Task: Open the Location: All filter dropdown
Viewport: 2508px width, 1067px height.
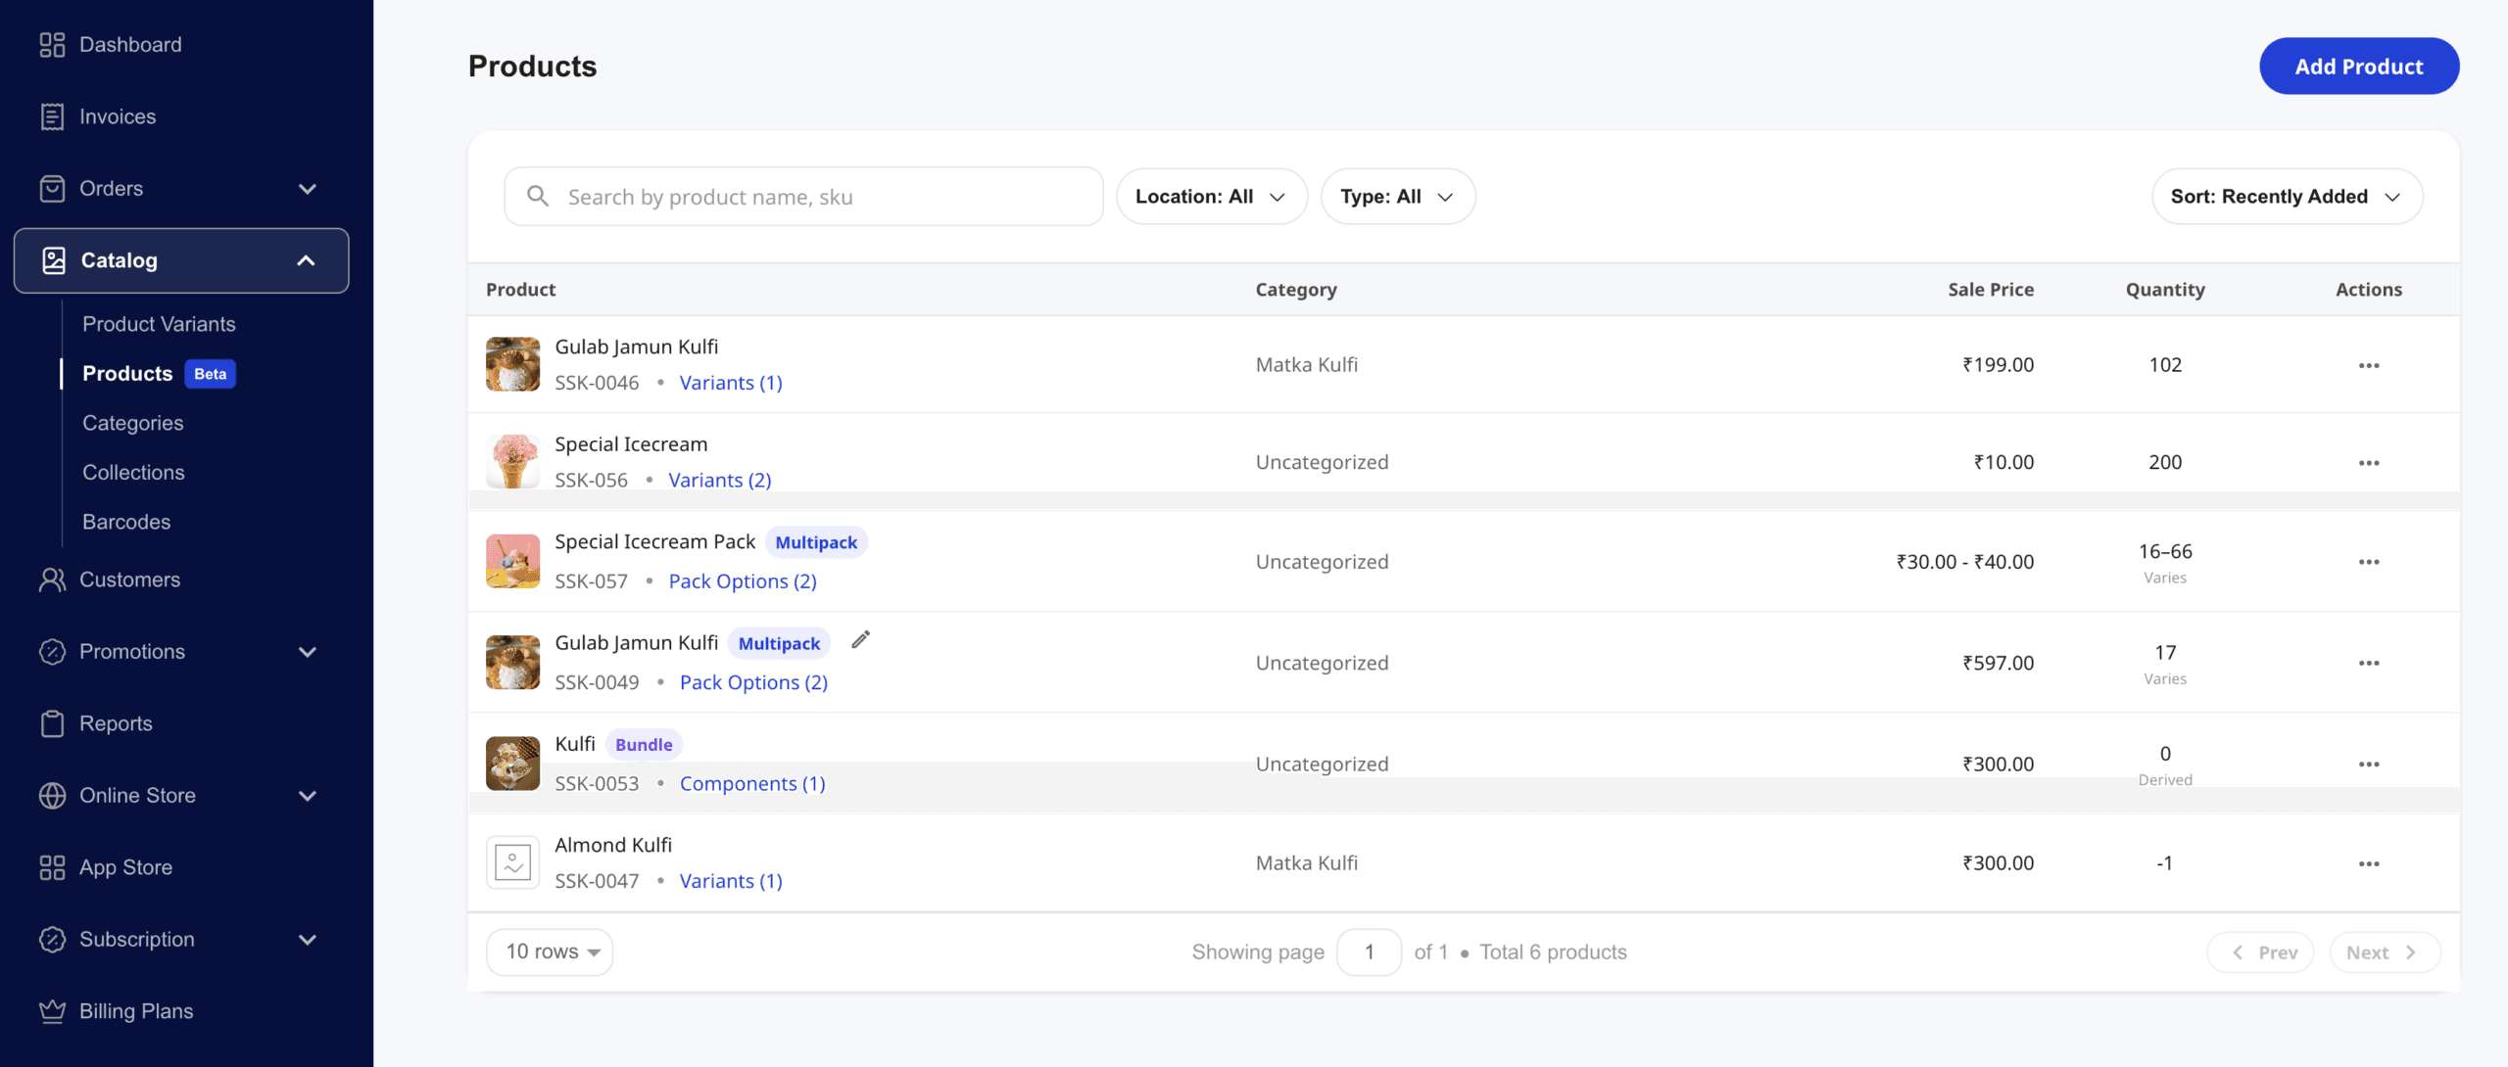Action: [1211, 197]
